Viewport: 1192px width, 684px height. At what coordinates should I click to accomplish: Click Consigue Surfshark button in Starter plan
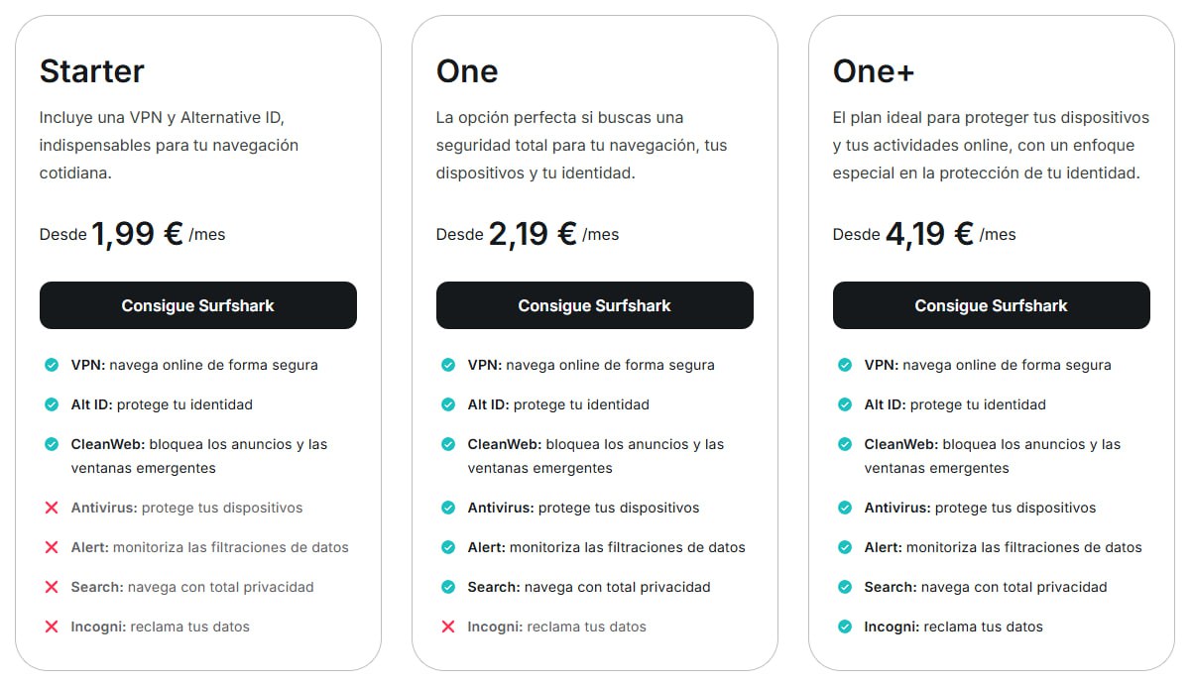click(x=197, y=305)
